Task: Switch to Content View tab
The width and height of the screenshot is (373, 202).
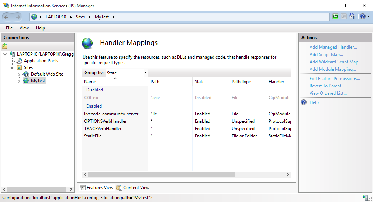Action: 133,188
